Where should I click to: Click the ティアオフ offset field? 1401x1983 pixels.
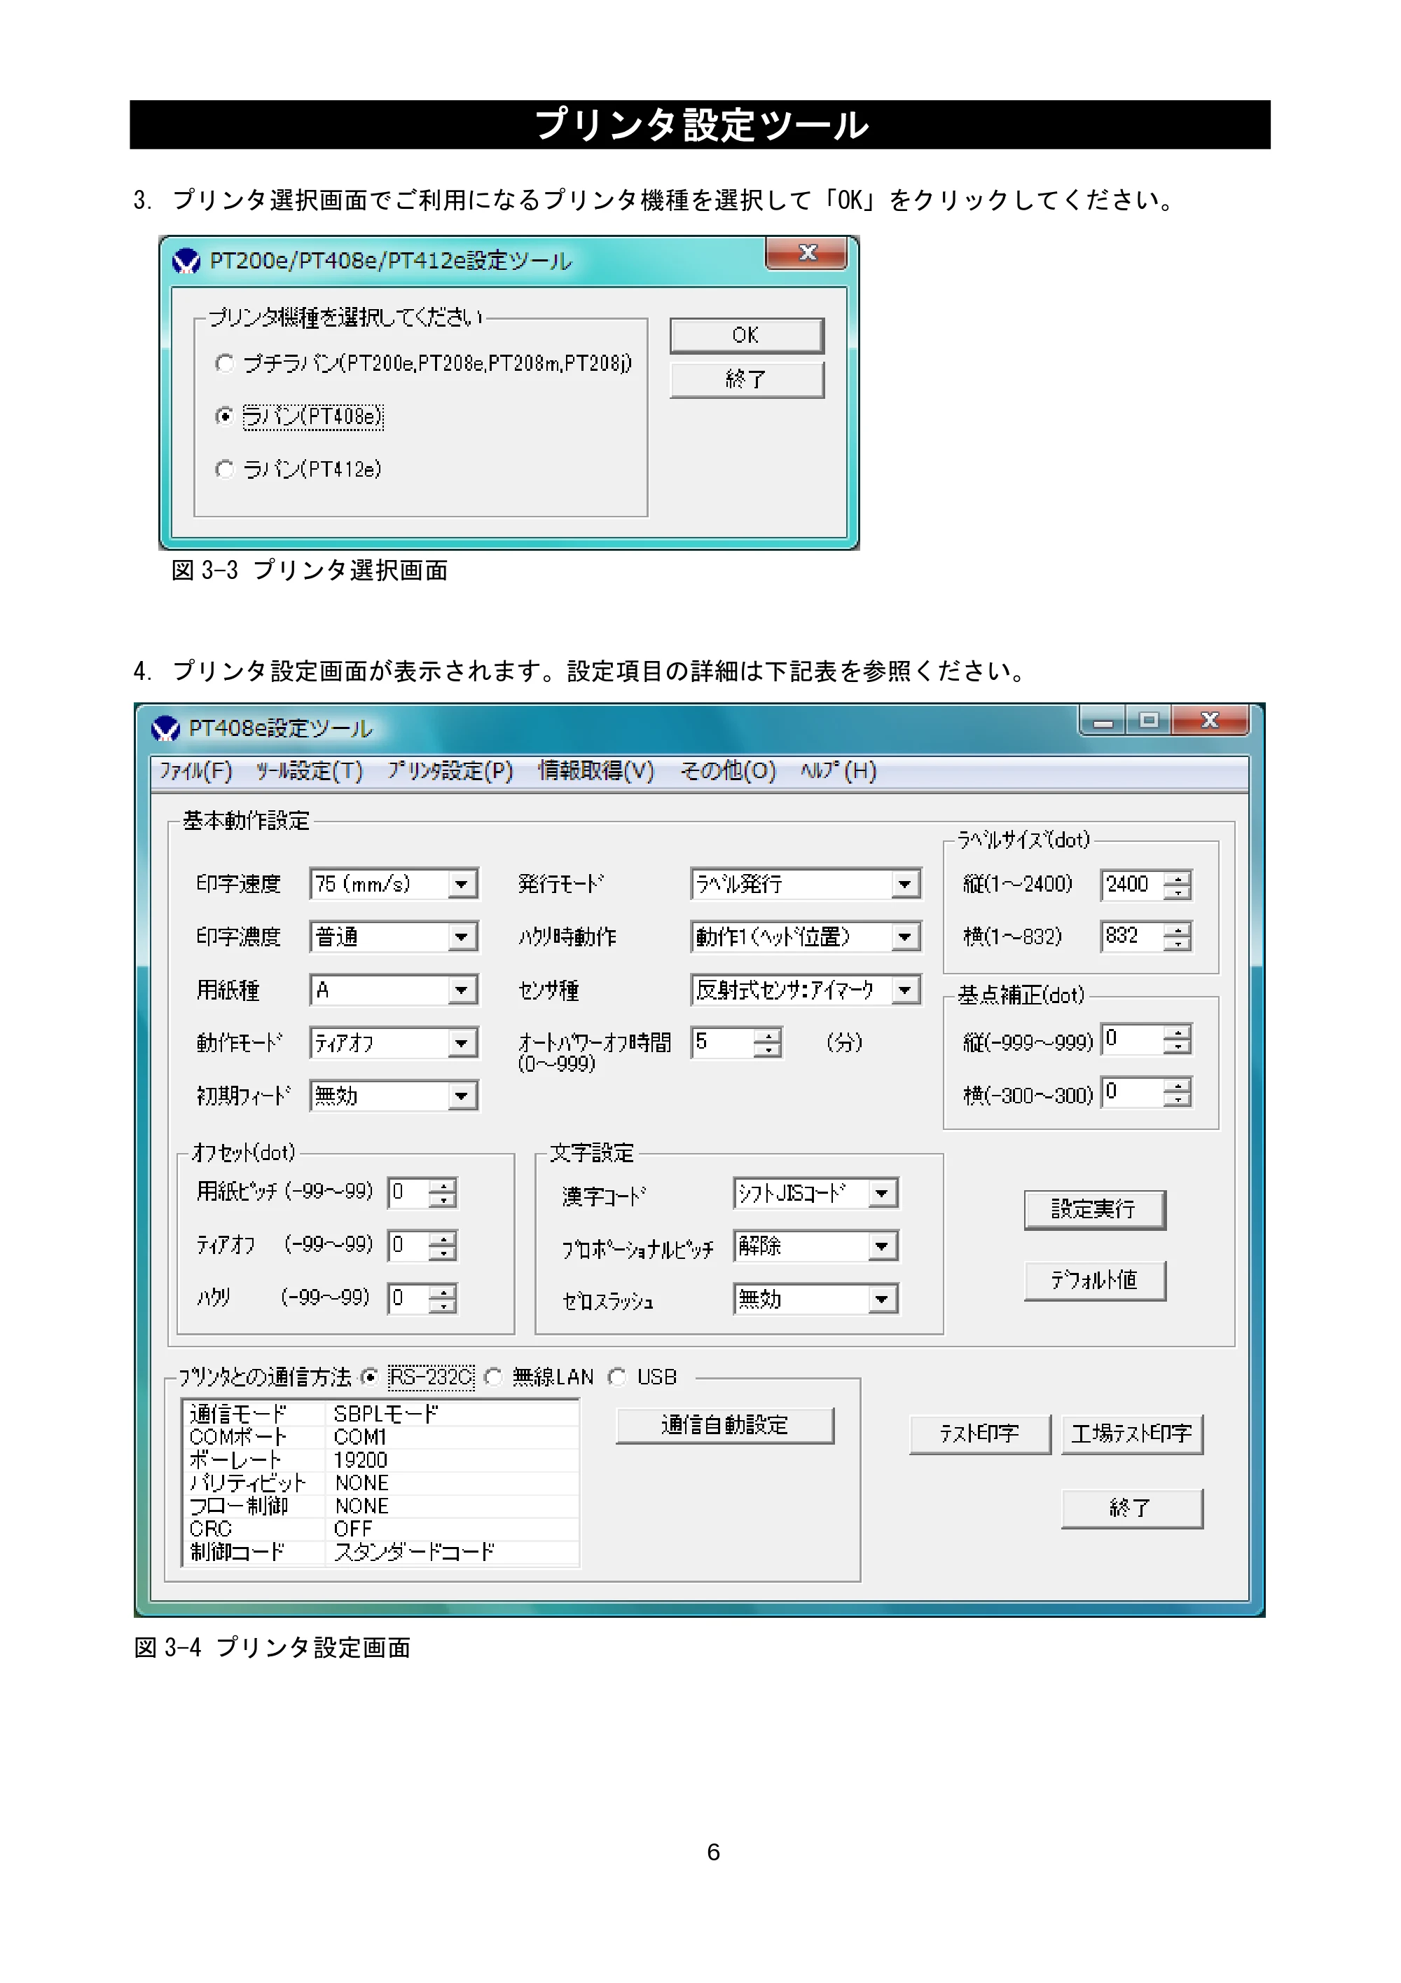point(408,1246)
